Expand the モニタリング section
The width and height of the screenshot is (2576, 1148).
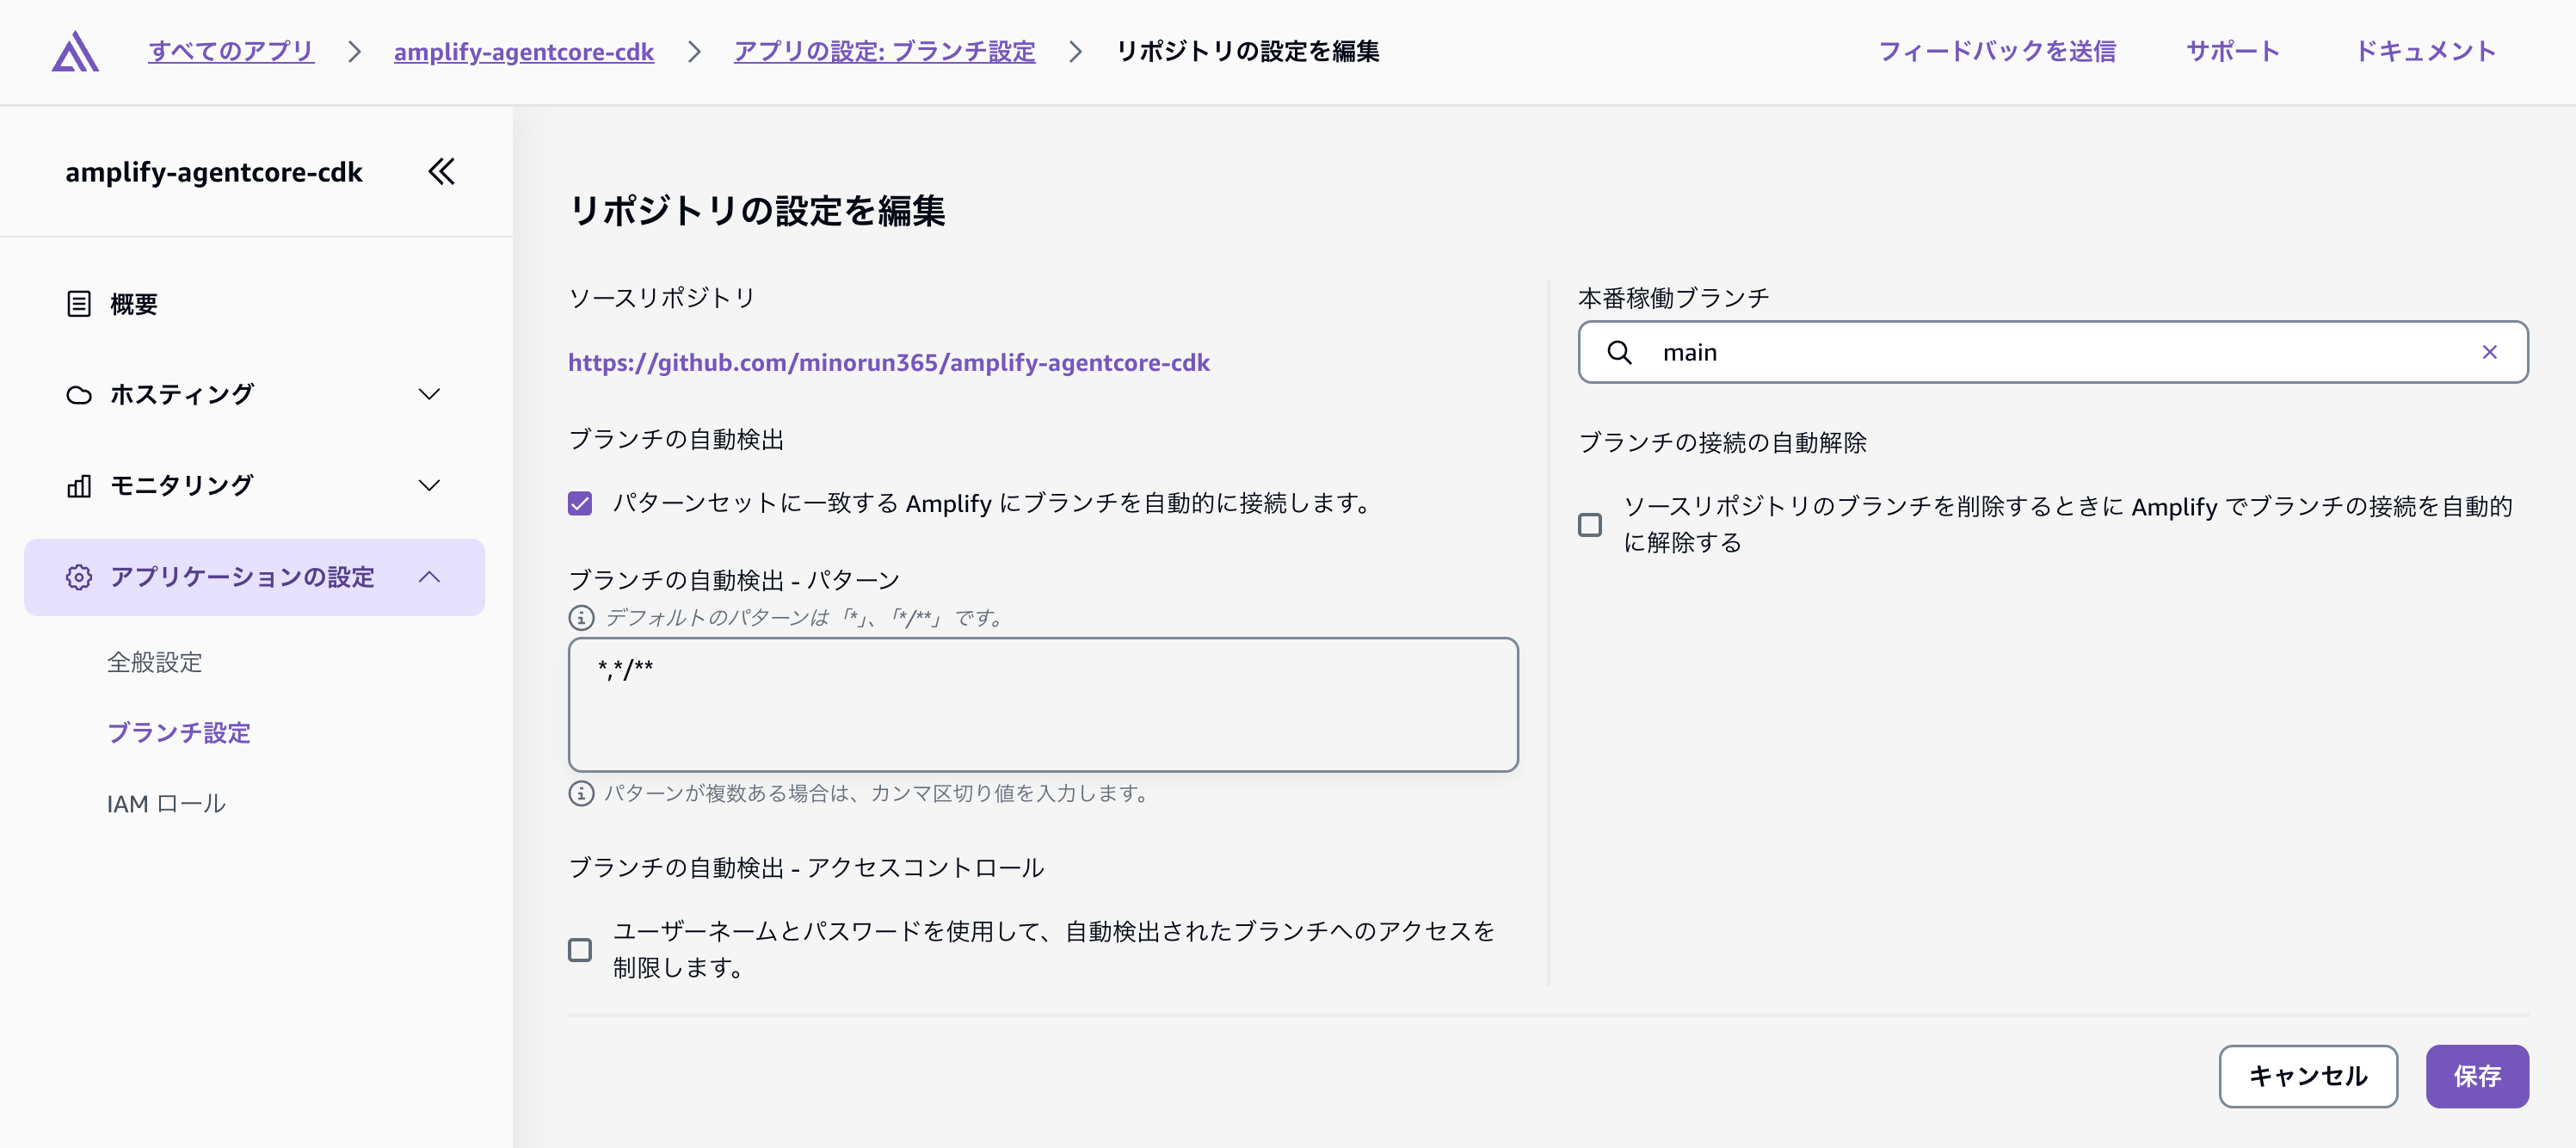point(429,485)
